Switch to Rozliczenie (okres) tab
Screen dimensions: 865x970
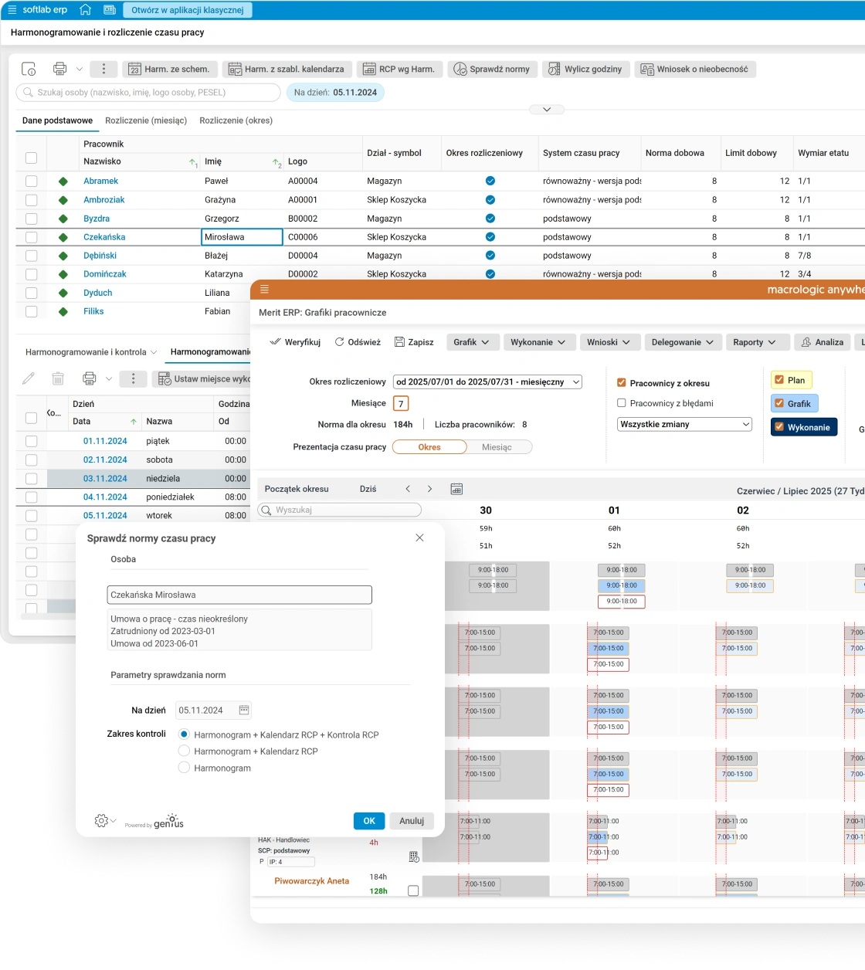pos(236,120)
